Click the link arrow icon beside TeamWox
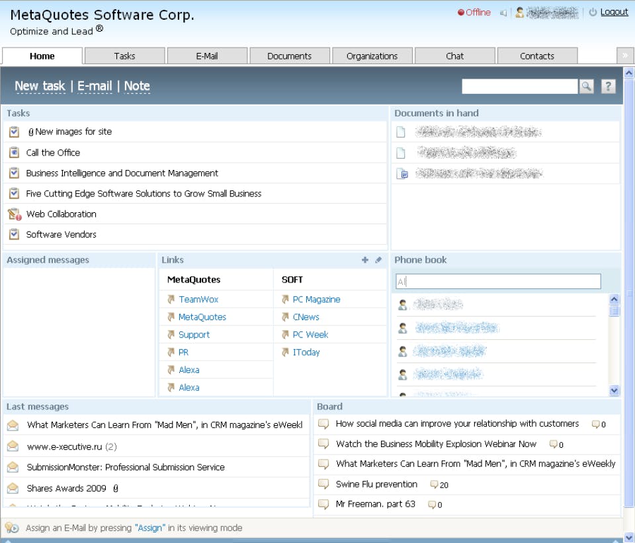This screenshot has height=543, width=635. coord(171,300)
